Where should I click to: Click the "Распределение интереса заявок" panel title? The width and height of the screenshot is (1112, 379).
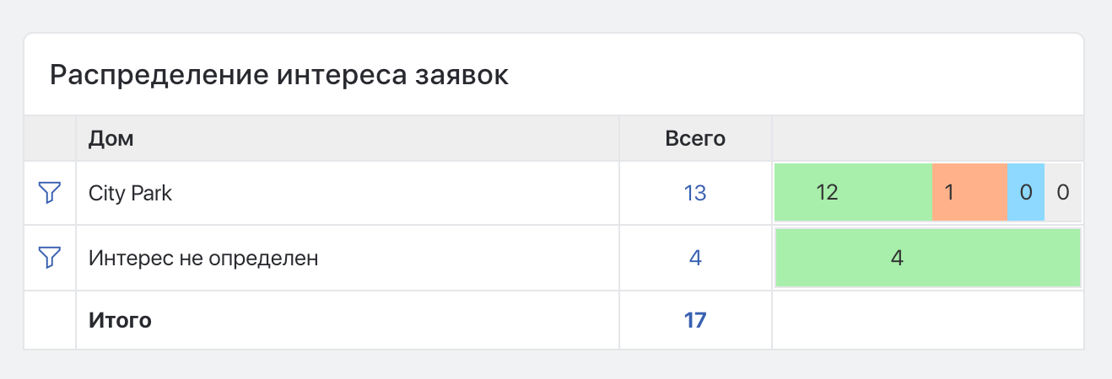point(279,75)
